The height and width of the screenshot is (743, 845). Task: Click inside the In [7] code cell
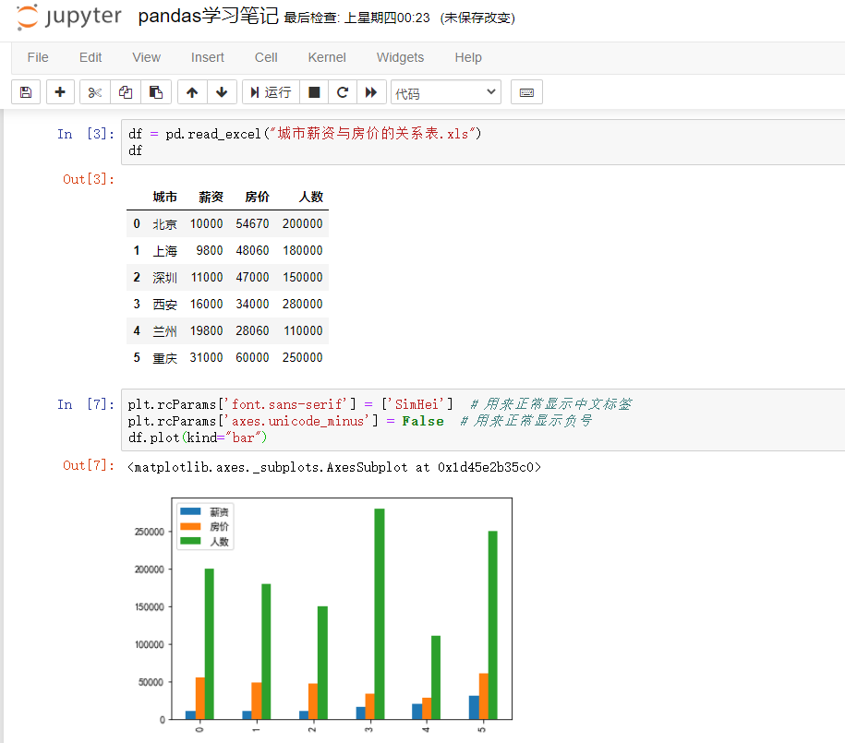483,420
